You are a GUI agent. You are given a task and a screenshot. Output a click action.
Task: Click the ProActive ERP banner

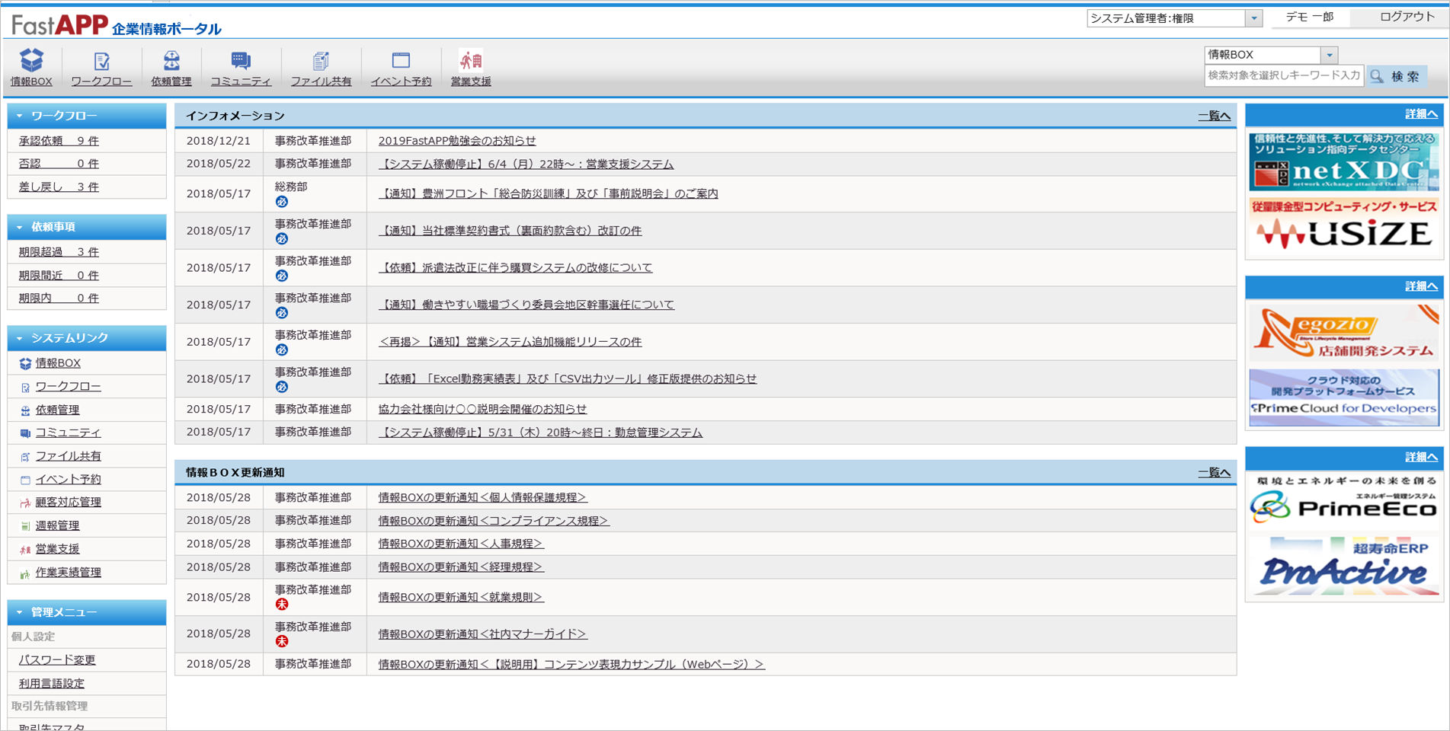click(1344, 566)
